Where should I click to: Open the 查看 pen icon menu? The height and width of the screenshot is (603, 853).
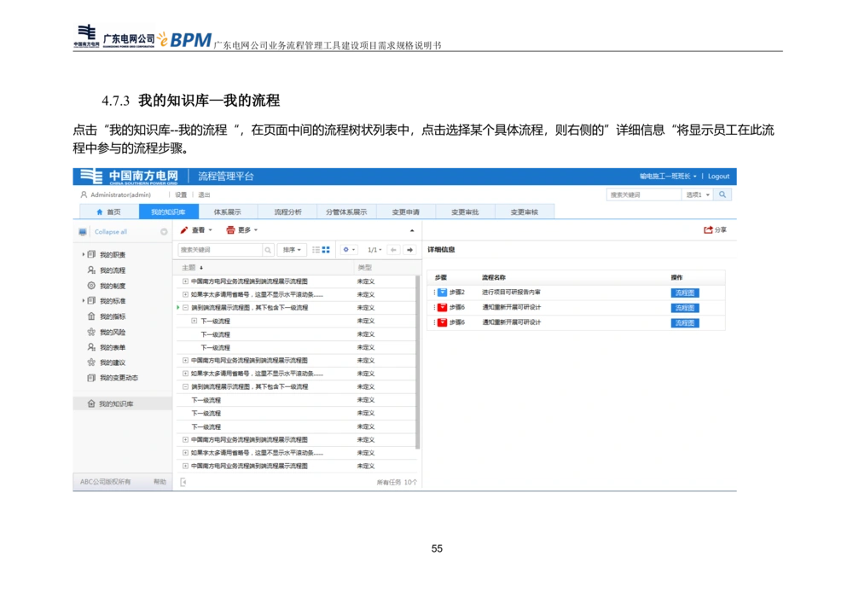click(183, 229)
